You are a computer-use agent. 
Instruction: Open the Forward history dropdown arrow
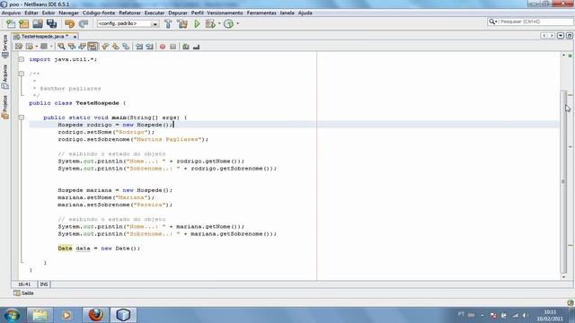pyautogui.click(x=51, y=47)
